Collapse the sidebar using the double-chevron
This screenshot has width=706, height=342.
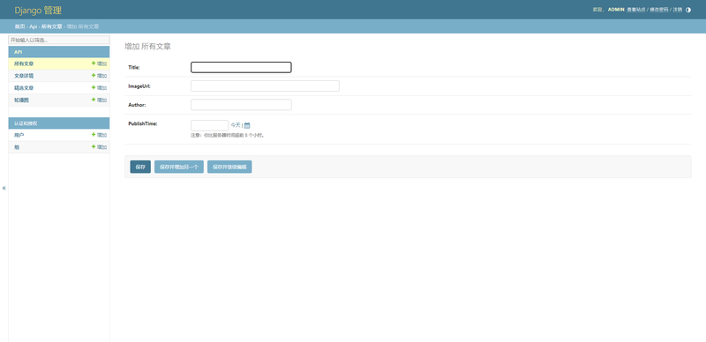pos(4,188)
